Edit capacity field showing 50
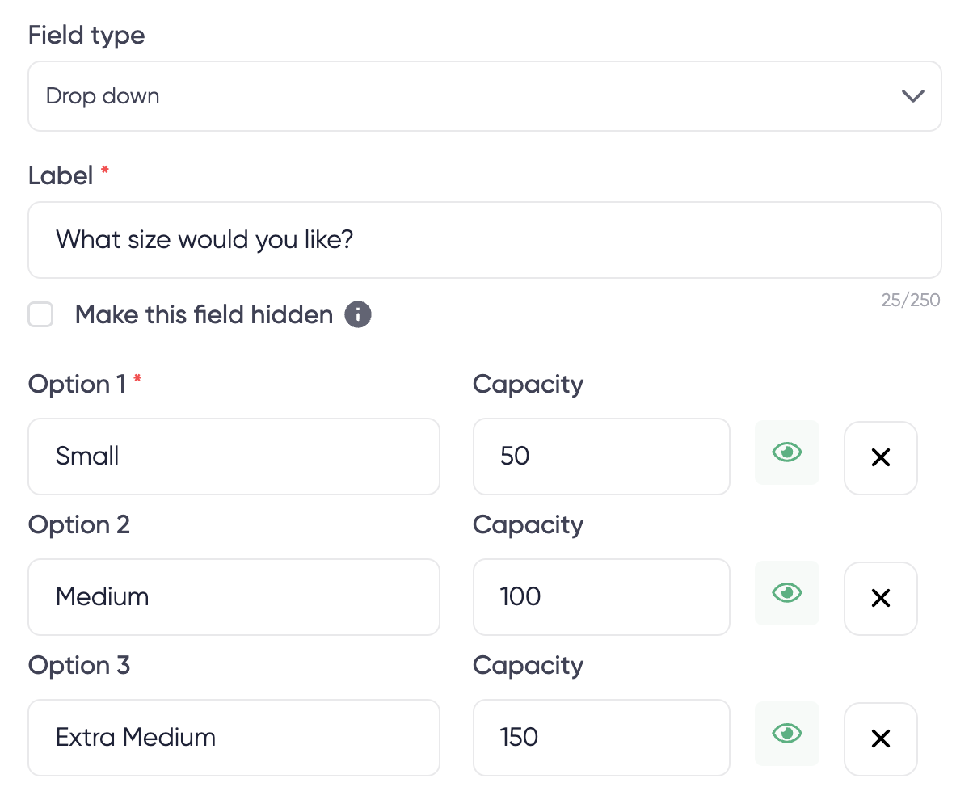The height and width of the screenshot is (787, 973). click(600, 457)
